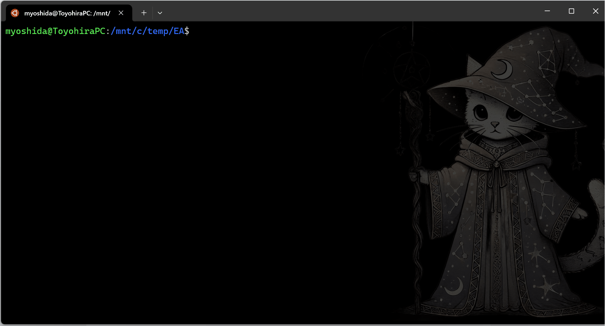
Task: Close the myoshida@ToyohiraPC terminal tab
Action: [x=121, y=13]
